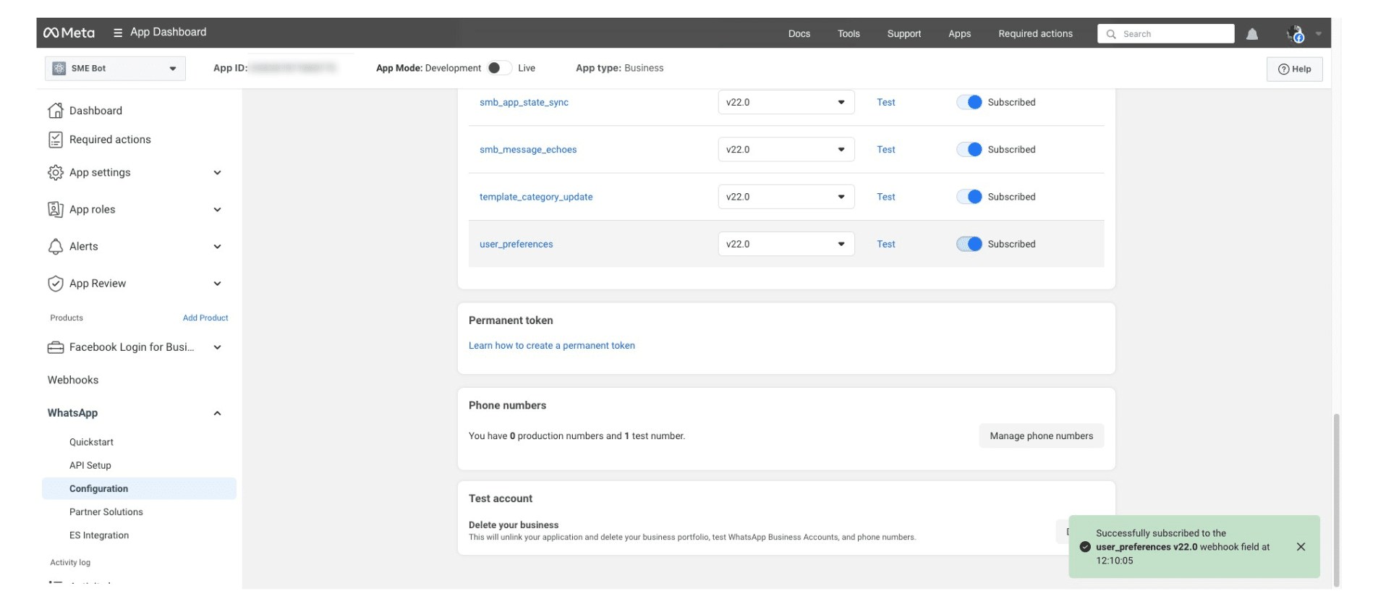
Task: Click Add Product link
Action: pyautogui.click(x=205, y=318)
